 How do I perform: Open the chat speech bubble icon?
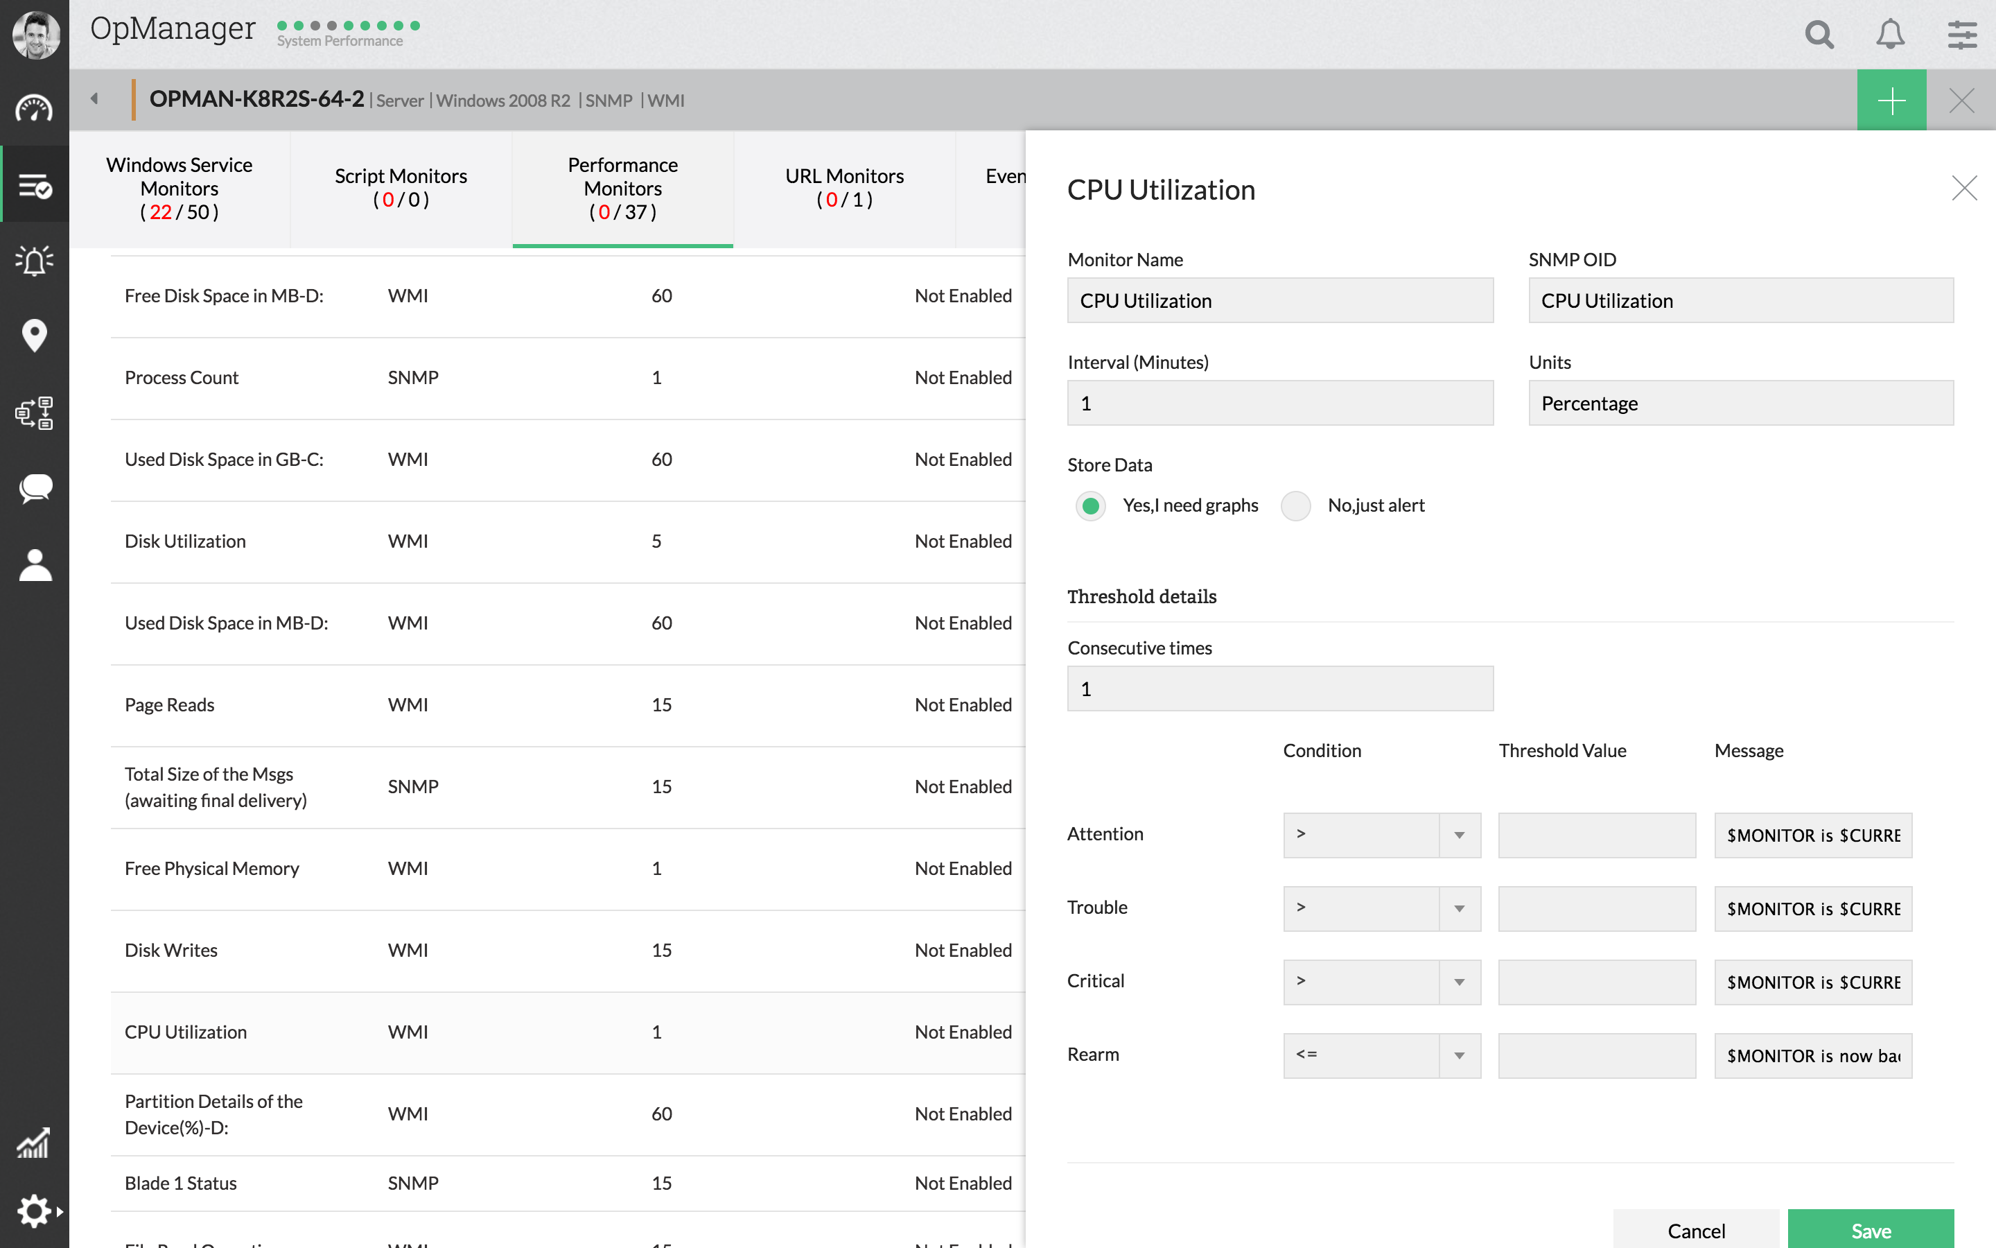(34, 489)
